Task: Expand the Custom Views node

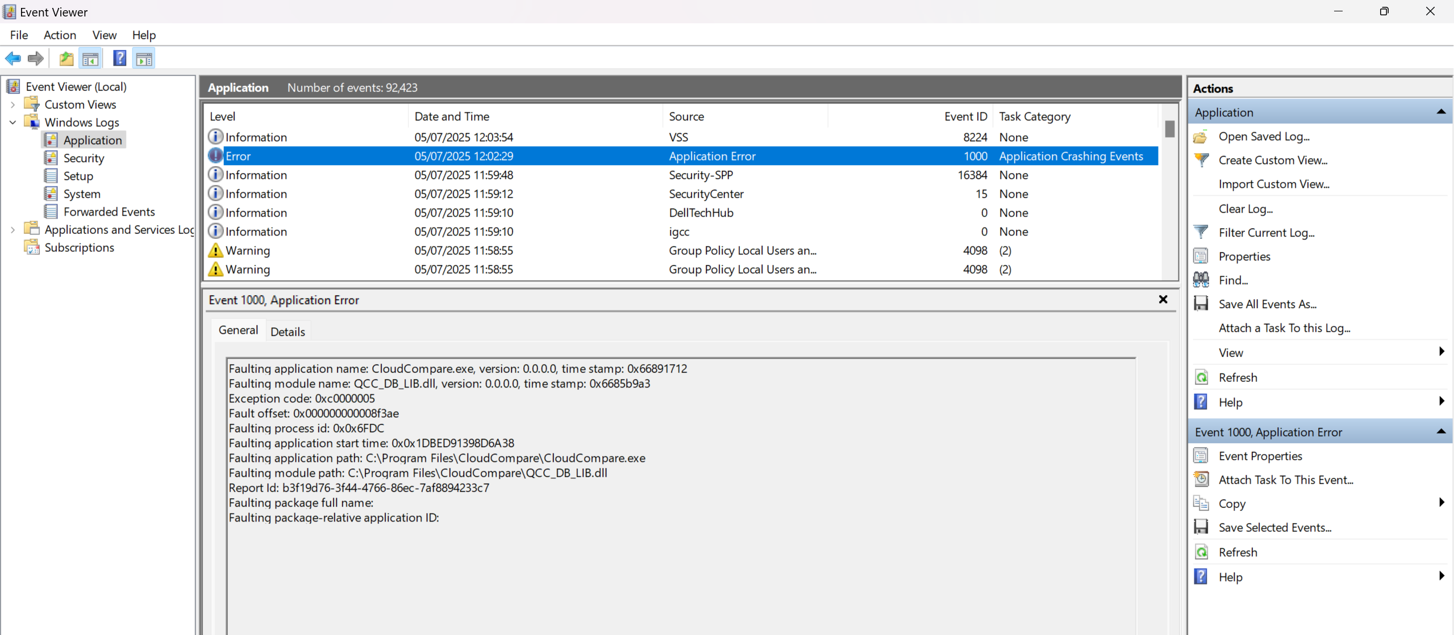Action: (13, 104)
